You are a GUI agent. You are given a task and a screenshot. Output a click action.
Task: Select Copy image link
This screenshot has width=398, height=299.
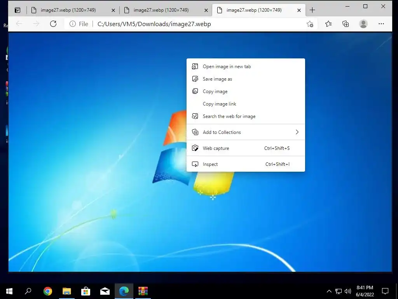(x=246, y=104)
